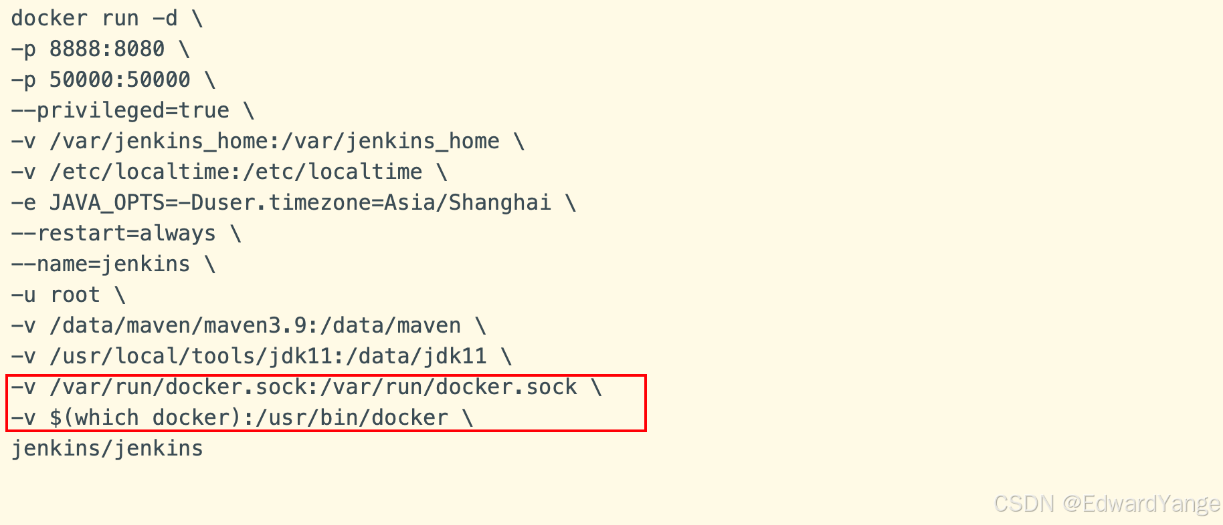
Task: Click the highlighted docker.sock mount line
Action: 306,387
